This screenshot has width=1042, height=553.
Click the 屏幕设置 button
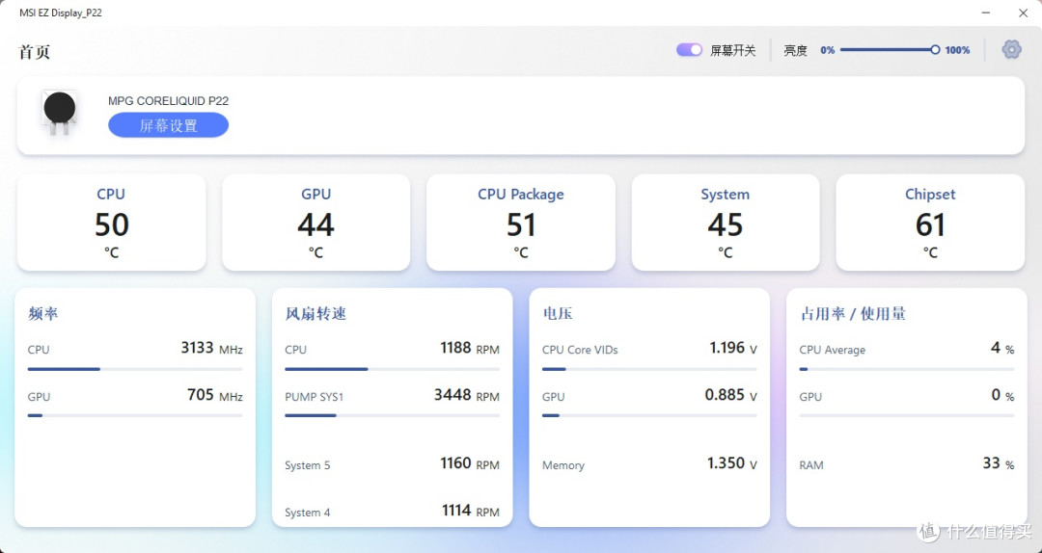(168, 125)
